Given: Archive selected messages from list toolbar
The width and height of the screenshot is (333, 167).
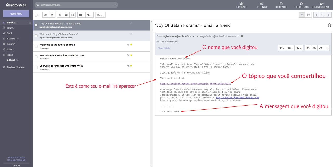Looking at the screenshot, I should 66,15.
